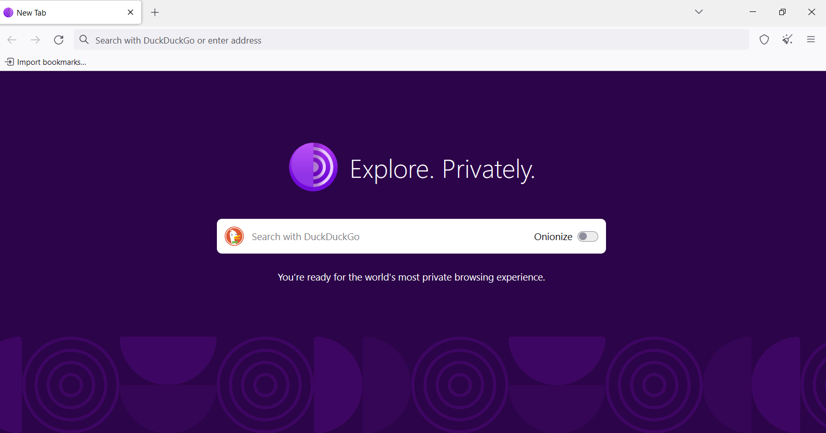
Task: Go back one page
Action: point(12,40)
